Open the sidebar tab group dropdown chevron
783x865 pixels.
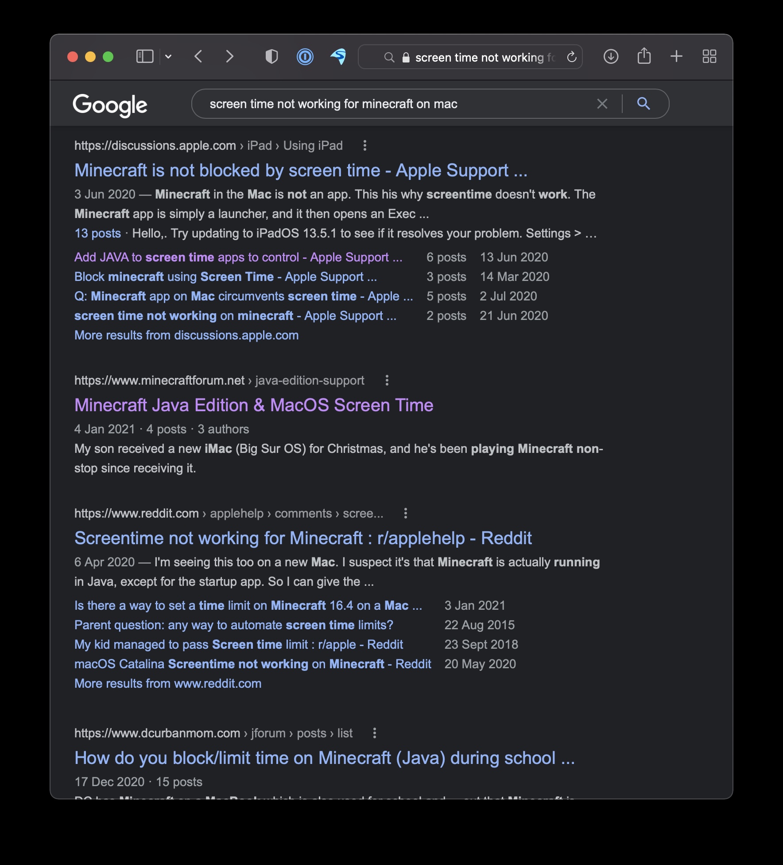pos(168,57)
